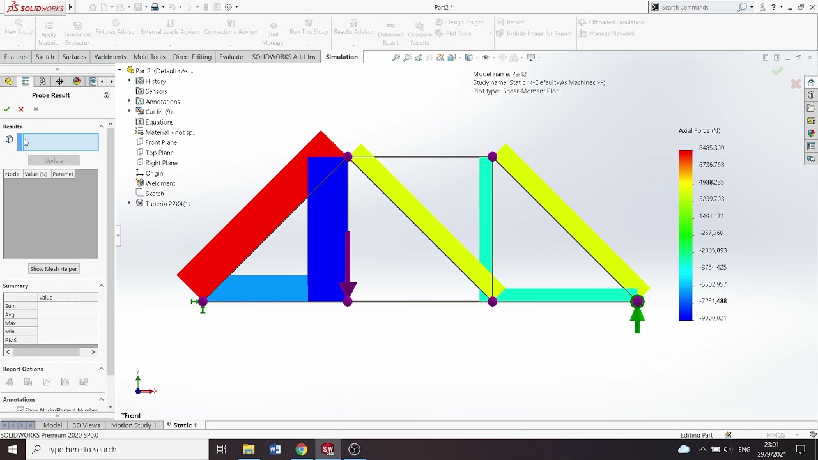
Task: Select Weldment feature in tree
Action: [160, 183]
